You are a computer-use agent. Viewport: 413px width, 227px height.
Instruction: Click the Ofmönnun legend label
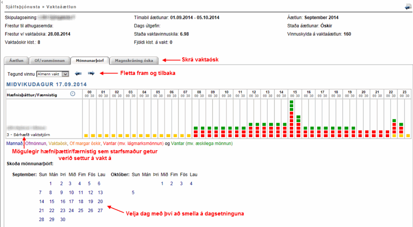click(x=36, y=144)
